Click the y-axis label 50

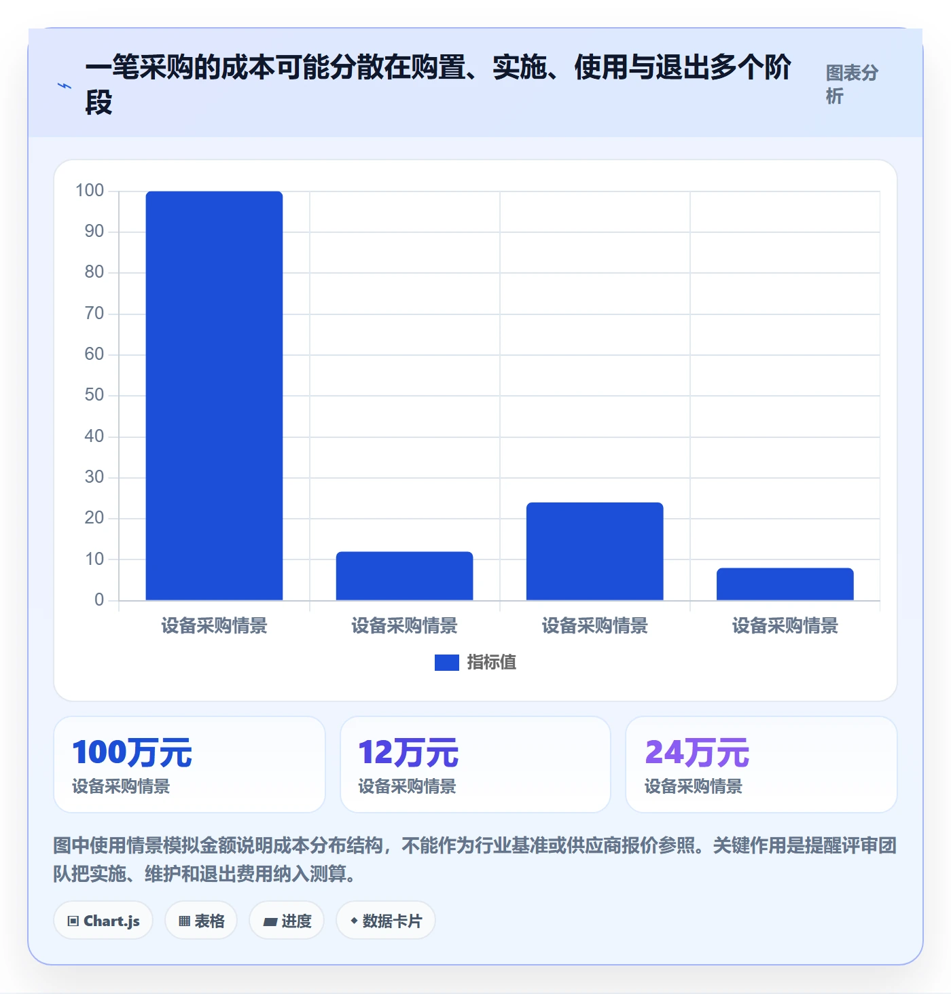pos(94,395)
